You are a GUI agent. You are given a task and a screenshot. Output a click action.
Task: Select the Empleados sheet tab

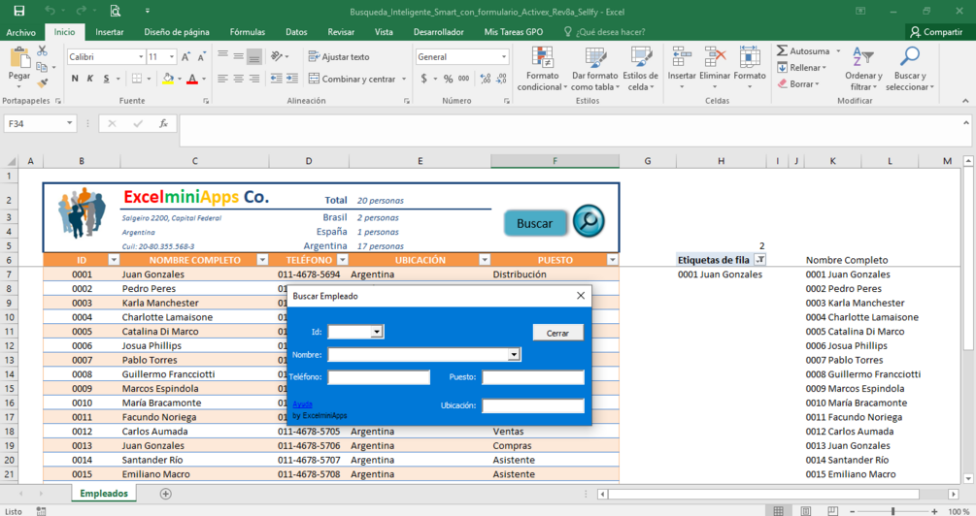click(104, 493)
